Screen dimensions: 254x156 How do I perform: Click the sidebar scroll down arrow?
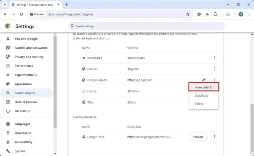pyautogui.click(x=55, y=153)
